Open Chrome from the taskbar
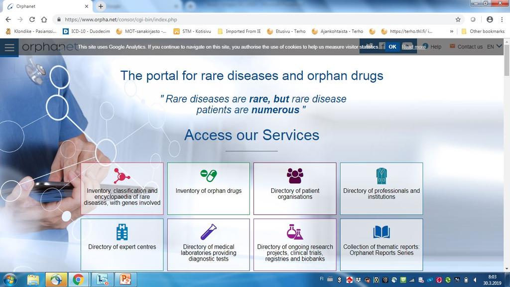510x287 pixels. tap(78, 280)
